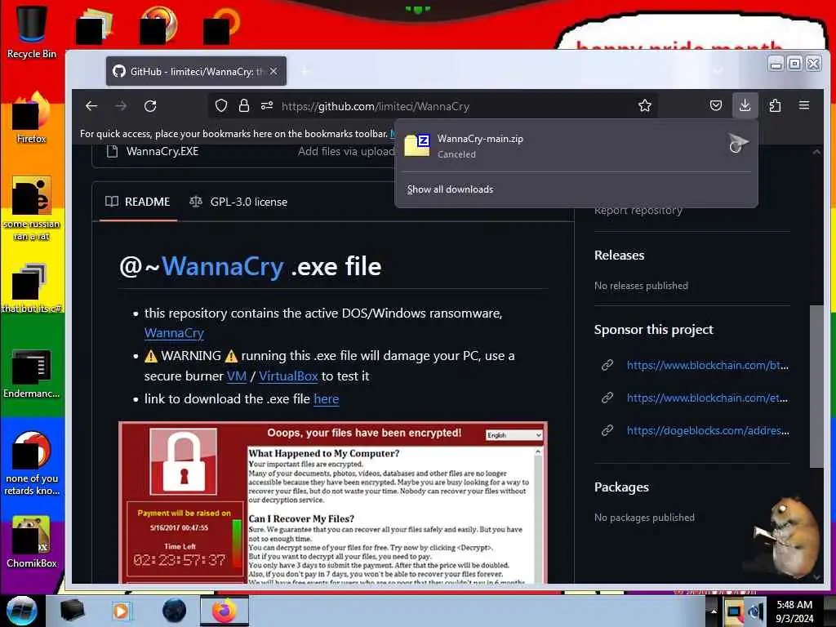Viewport: 836px width, 627px height.
Task: Open the media player taskbar icon
Action: (x=122, y=611)
